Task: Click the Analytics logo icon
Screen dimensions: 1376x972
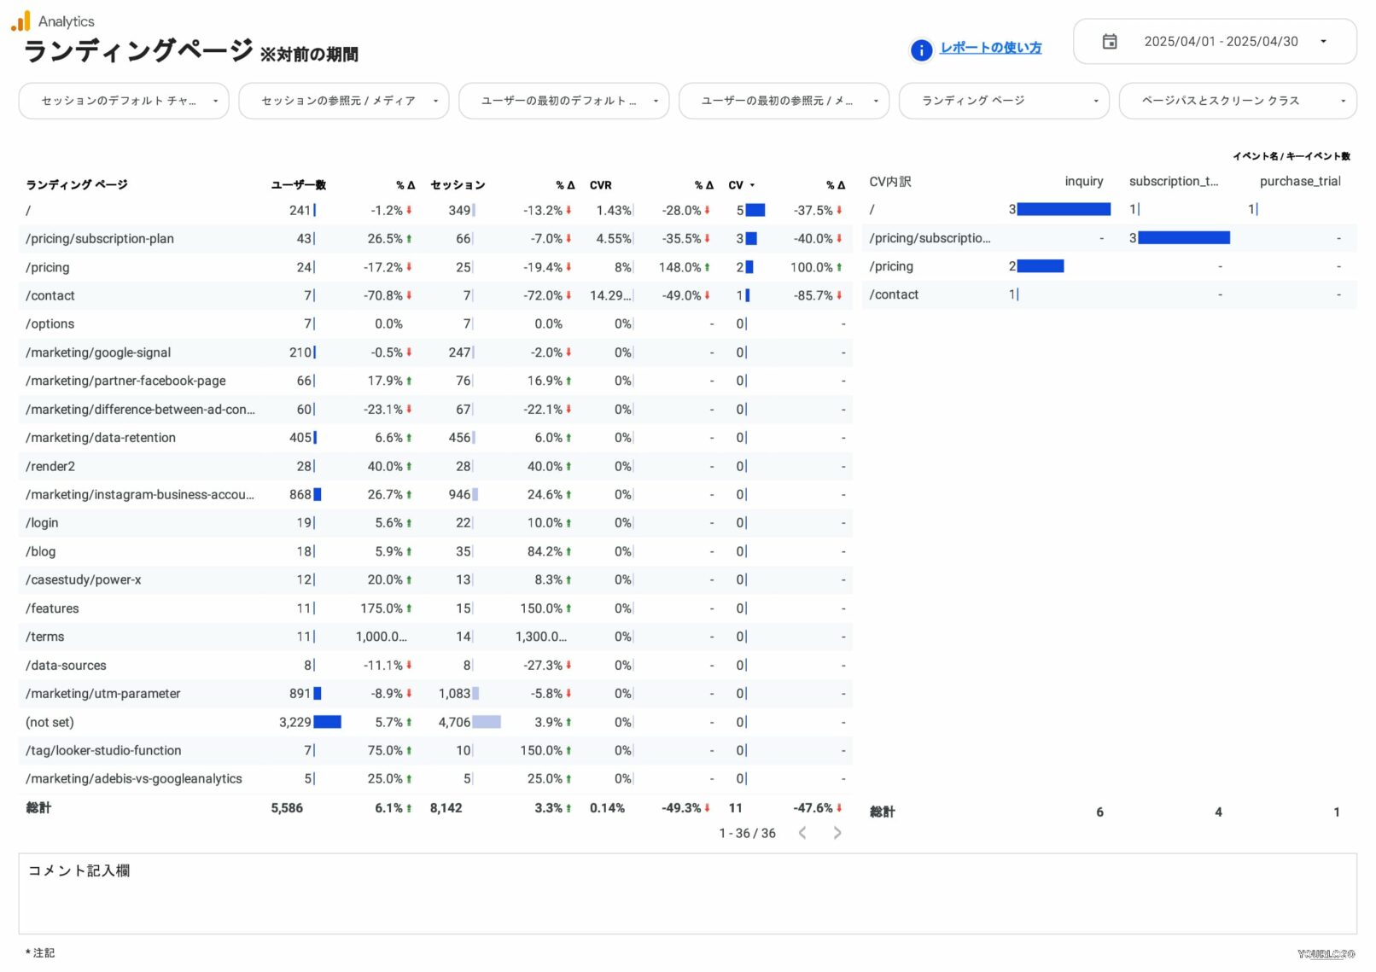Action: (20, 21)
